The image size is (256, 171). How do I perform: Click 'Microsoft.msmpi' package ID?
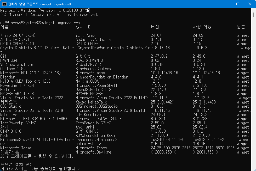tap(91, 73)
